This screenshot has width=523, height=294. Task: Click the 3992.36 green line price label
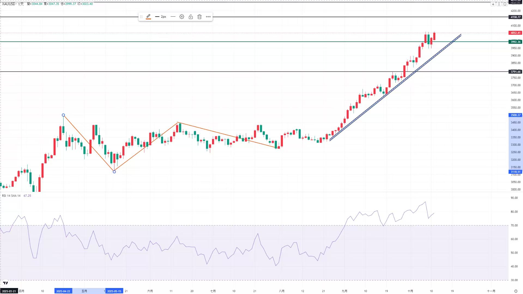(515, 42)
